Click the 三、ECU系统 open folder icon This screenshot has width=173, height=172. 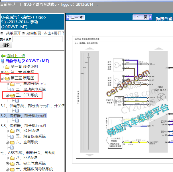tap(13, 96)
